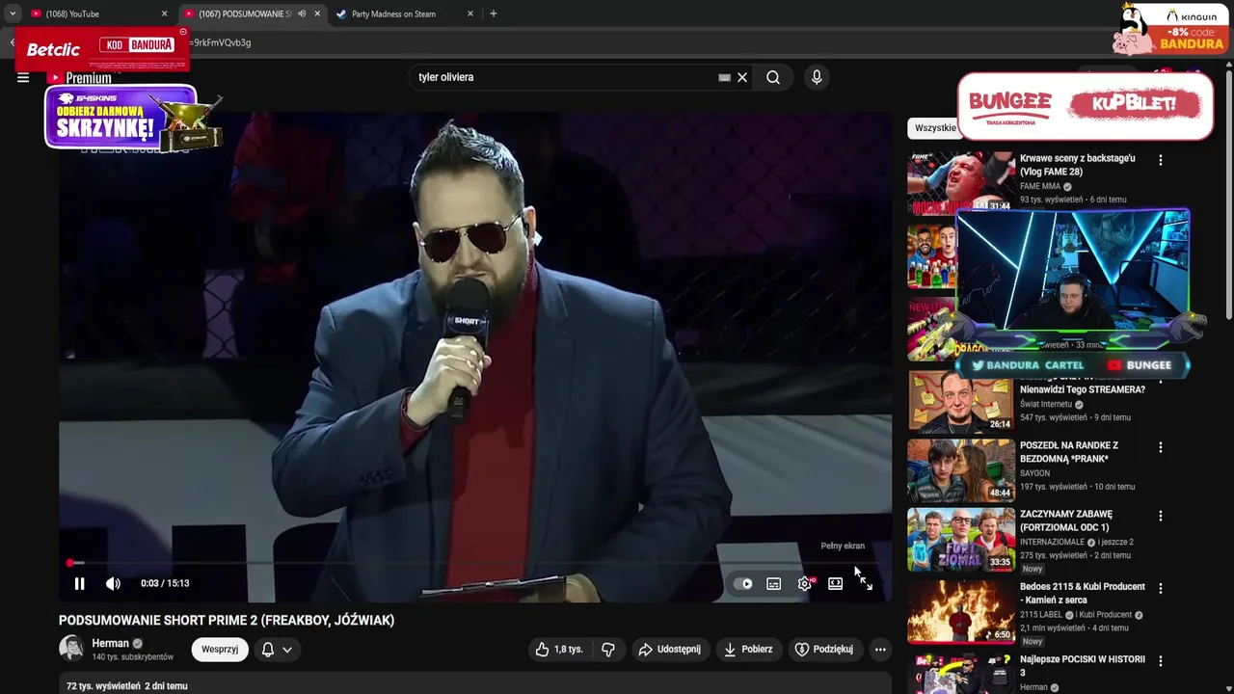Click the Betclic KOD BANDURA banner

click(101, 48)
